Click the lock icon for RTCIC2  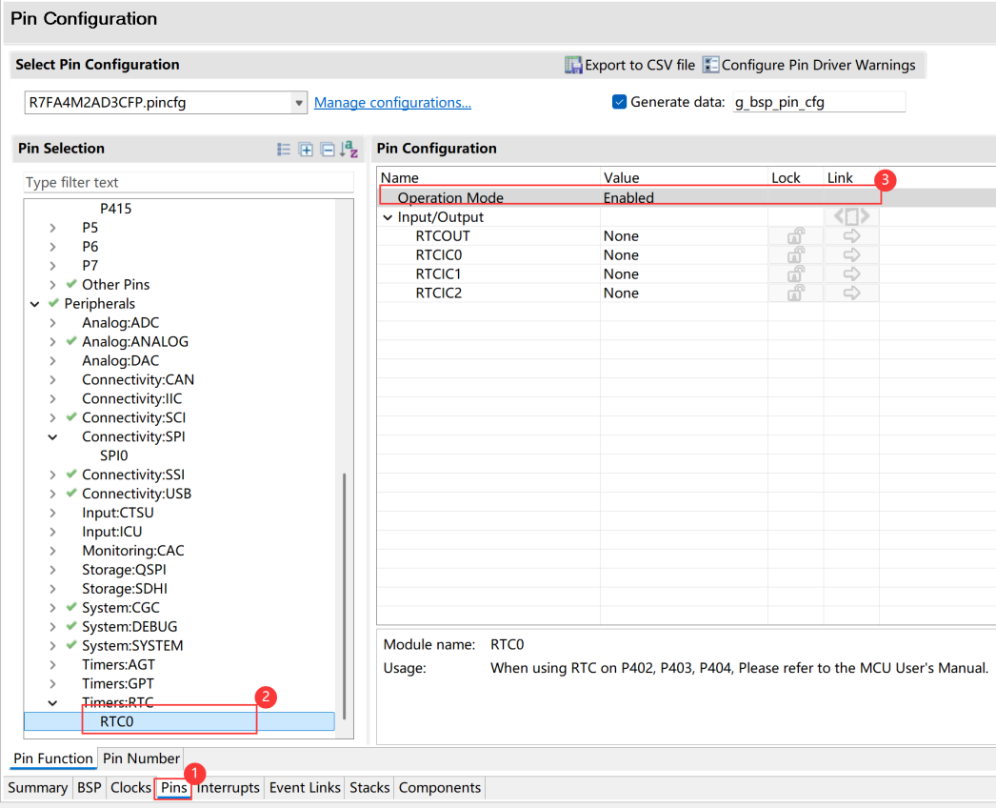coord(796,293)
